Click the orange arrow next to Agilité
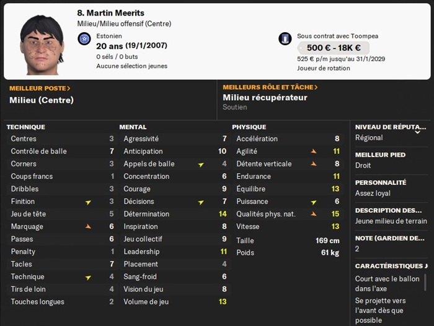Viewport: 434px width, 326px height. pos(314,151)
